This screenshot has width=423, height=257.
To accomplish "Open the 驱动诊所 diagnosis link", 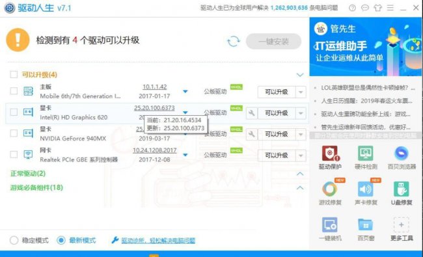I will 158,240.
